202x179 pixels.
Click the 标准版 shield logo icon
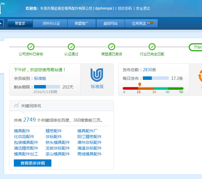pyautogui.click(x=97, y=75)
